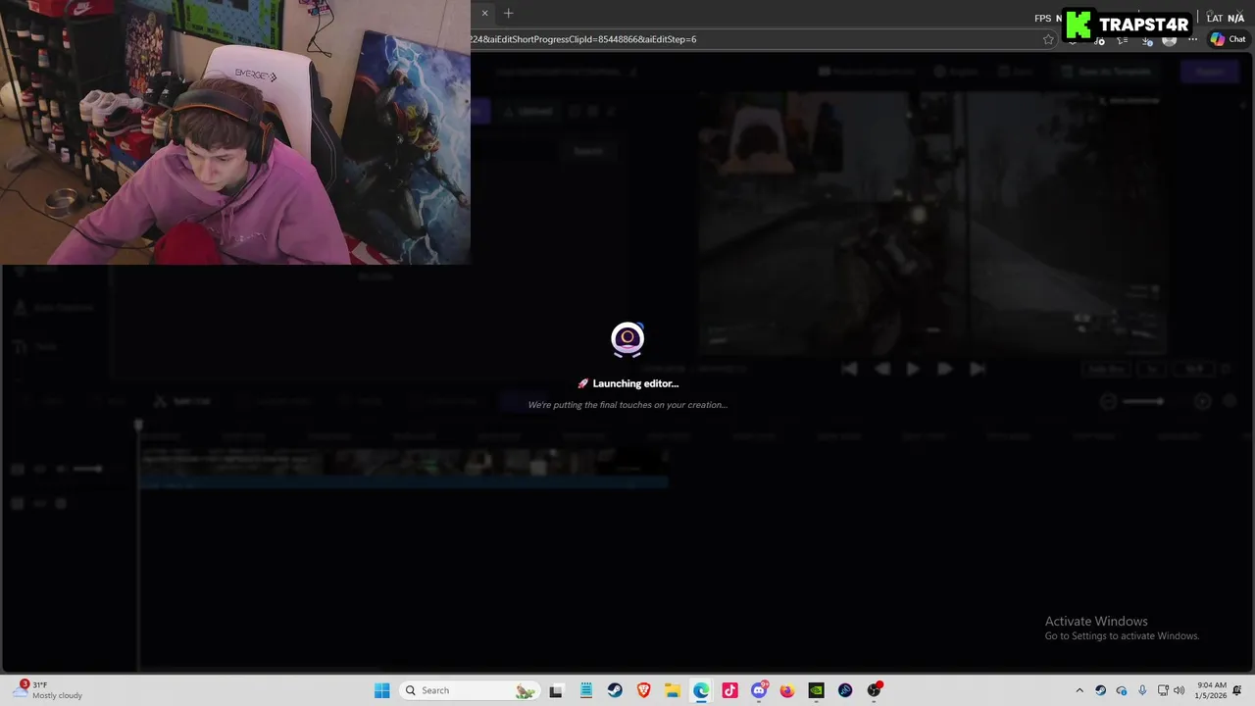Open Edge settings and more menu

point(1192,40)
